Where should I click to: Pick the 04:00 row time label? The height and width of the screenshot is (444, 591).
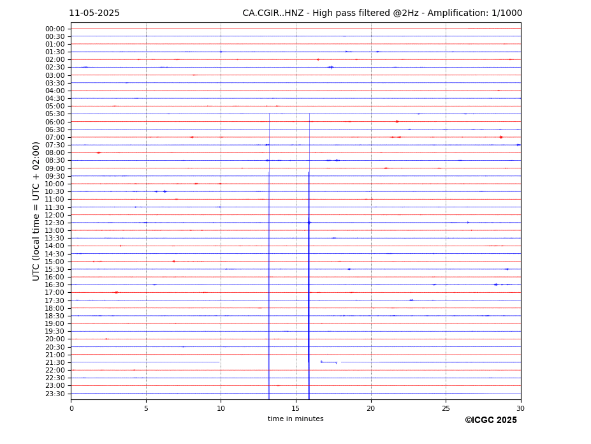coord(55,91)
